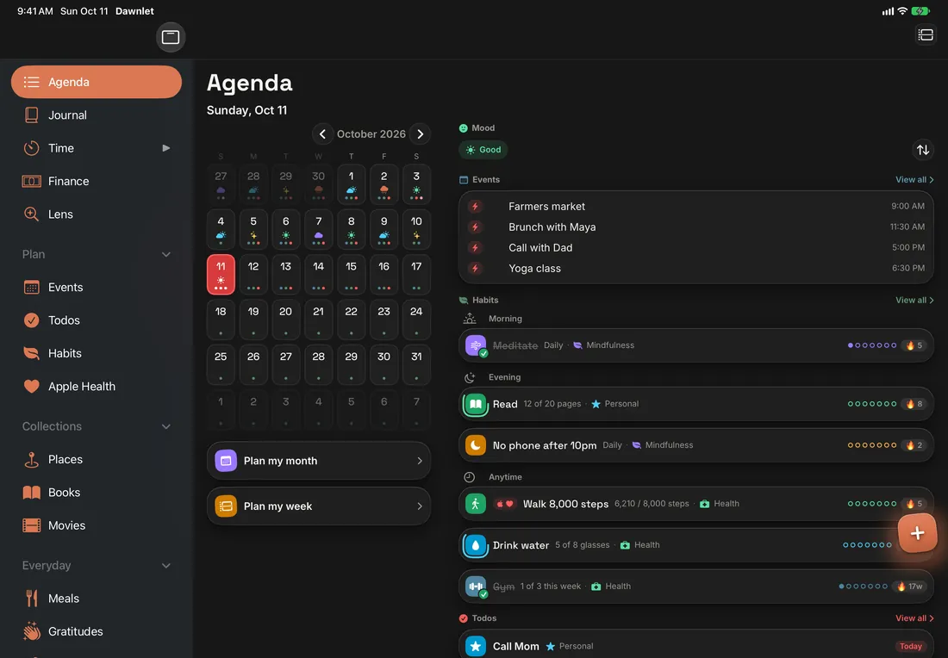This screenshot has height=658, width=948.
Task: Collapse the Plan section
Action: point(166,254)
